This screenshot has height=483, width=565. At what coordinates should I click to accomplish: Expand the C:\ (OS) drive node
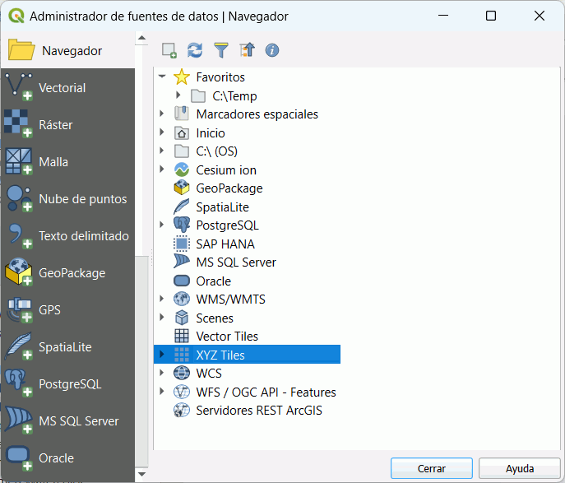pos(162,151)
